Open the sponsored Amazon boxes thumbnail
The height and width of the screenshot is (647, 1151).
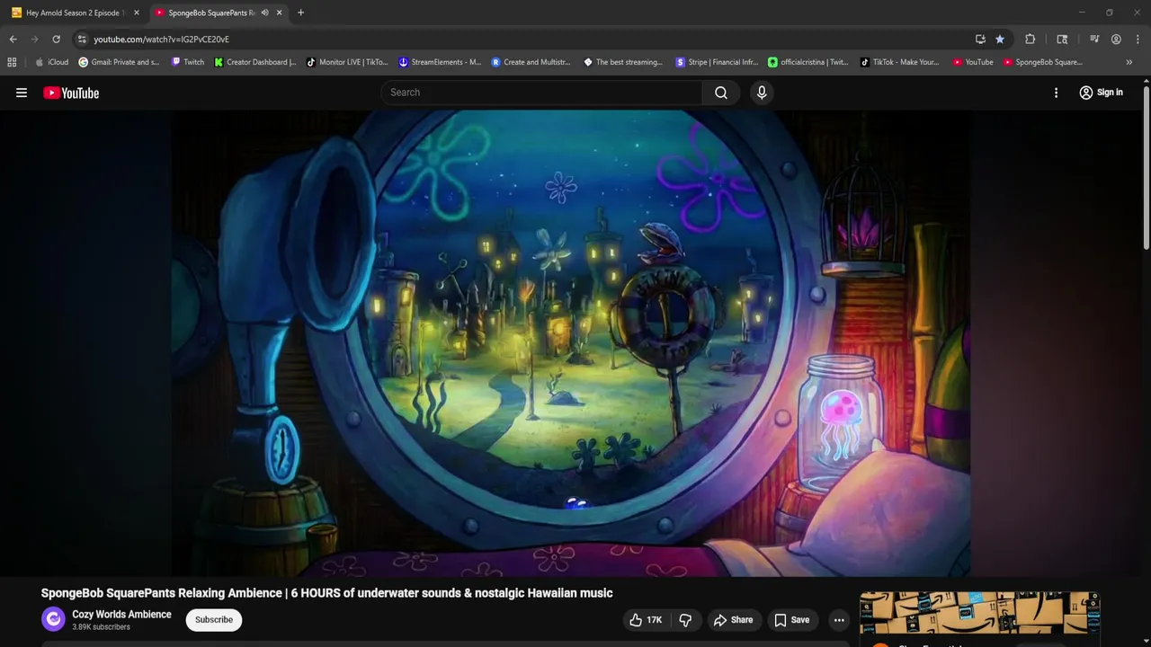coord(980,614)
